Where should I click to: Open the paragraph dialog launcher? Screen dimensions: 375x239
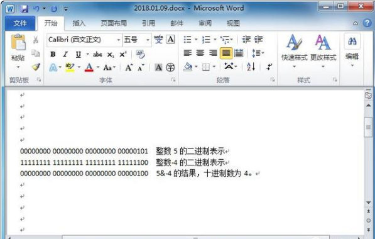272,80
